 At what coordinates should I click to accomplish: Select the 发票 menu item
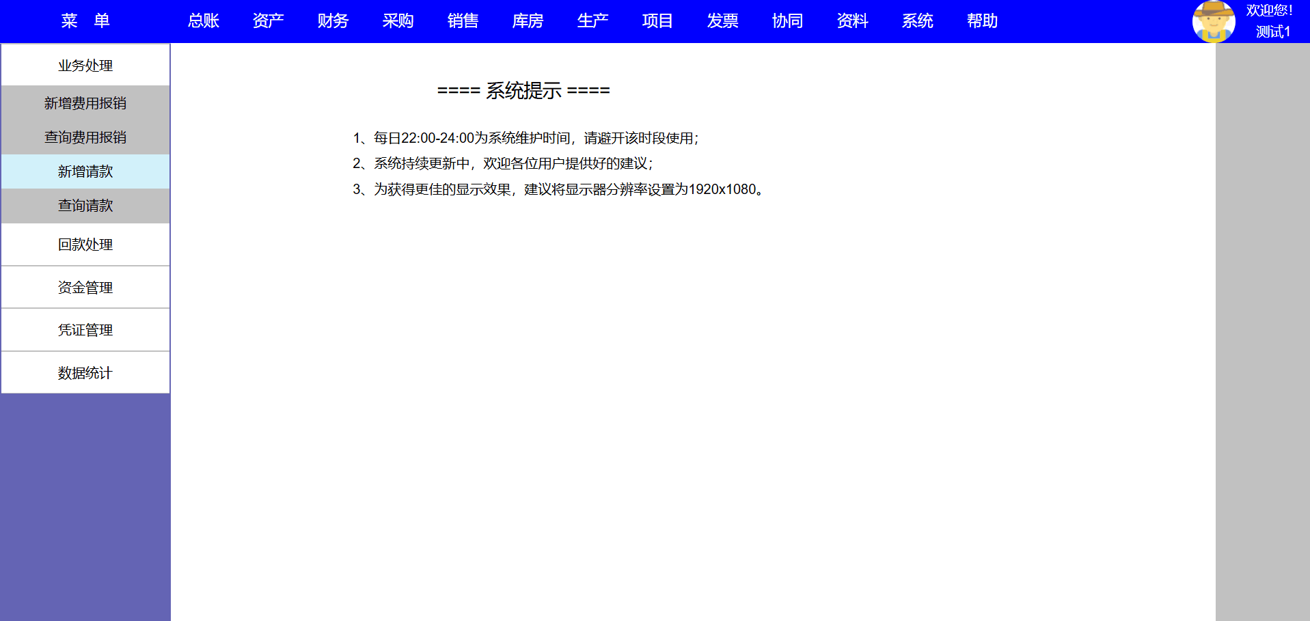(722, 21)
